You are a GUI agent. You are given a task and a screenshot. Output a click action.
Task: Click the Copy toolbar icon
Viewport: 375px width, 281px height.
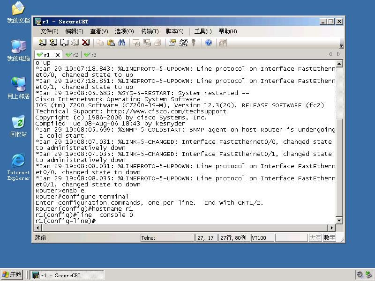[100, 43]
